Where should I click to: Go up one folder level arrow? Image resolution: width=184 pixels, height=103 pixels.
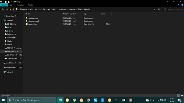[13, 9]
